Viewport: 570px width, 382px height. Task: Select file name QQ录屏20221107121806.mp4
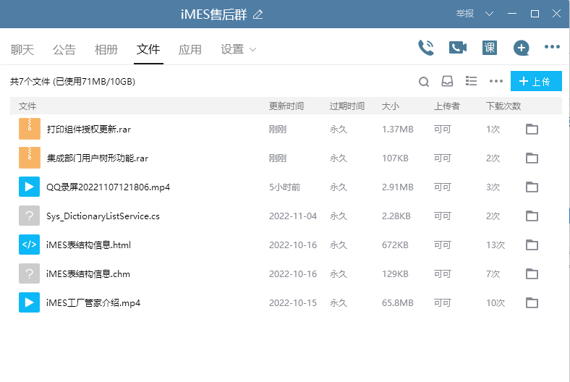tap(108, 187)
